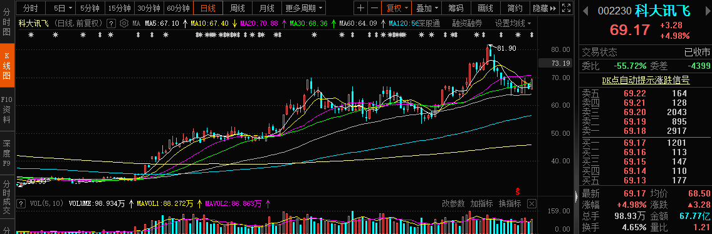Open 叠加 overlay dropdown
Screen dimensions: 712x234
[427, 8]
